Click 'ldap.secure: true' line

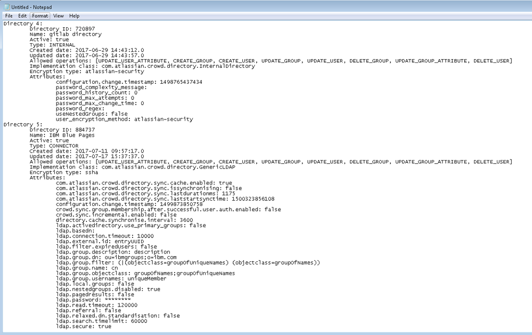(84, 326)
